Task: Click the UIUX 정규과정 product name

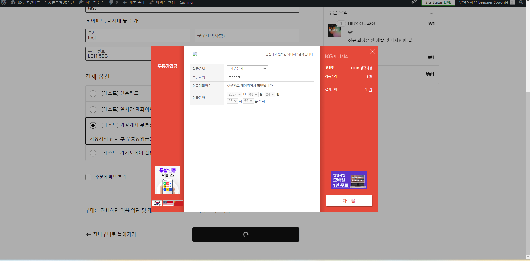Action: pos(361,24)
